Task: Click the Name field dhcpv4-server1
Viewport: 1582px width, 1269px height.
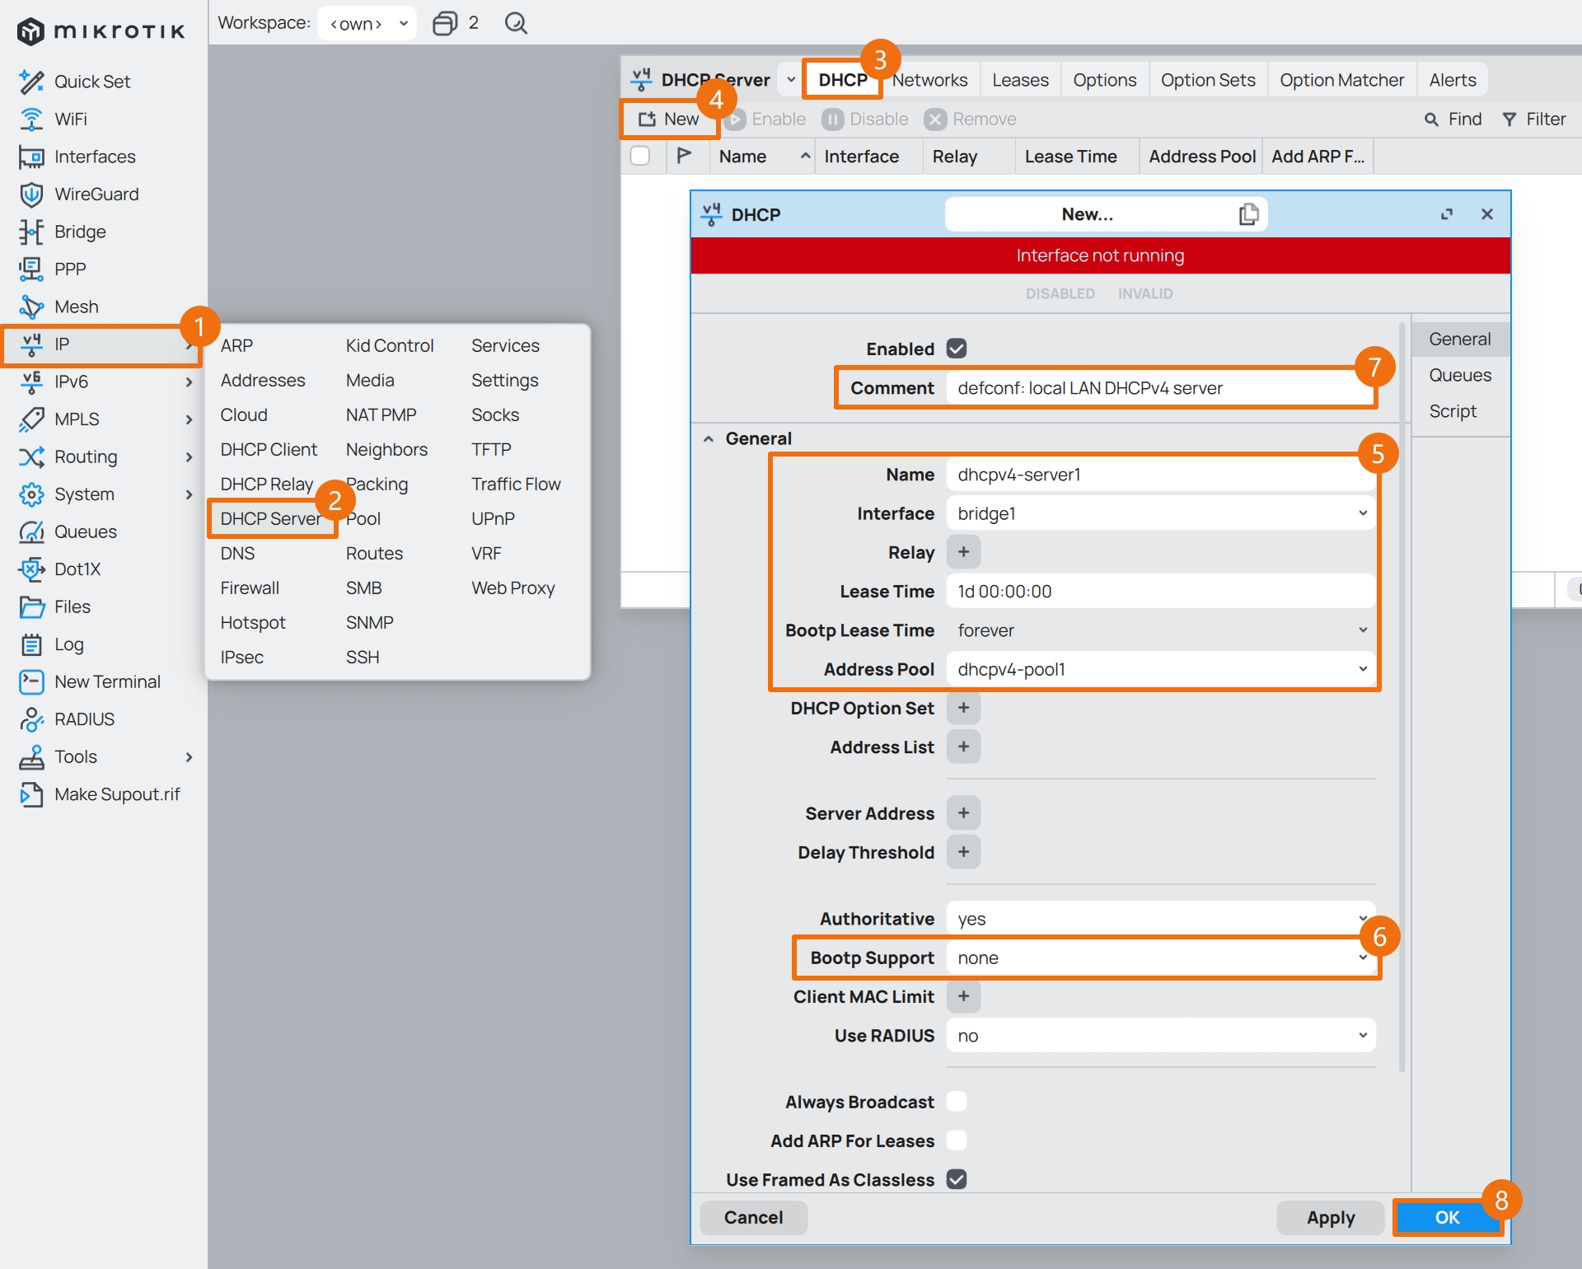Action: point(1160,475)
